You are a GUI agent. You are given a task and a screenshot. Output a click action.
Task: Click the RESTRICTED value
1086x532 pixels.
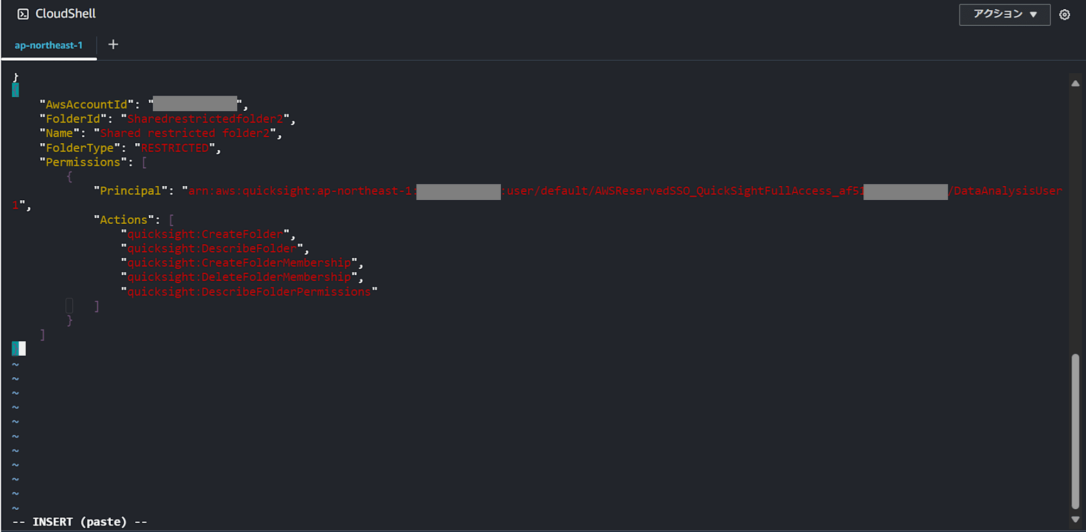175,148
